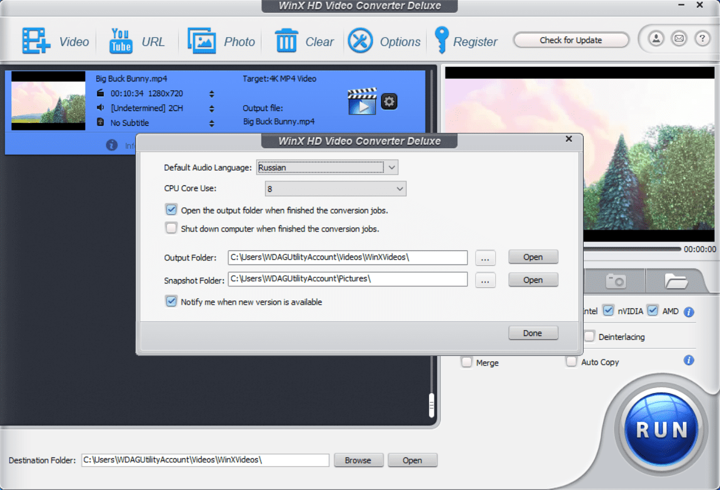Click the RUN button
The height and width of the screenshot is (490, 720).
pyautogui.click(x=661, y=429)
